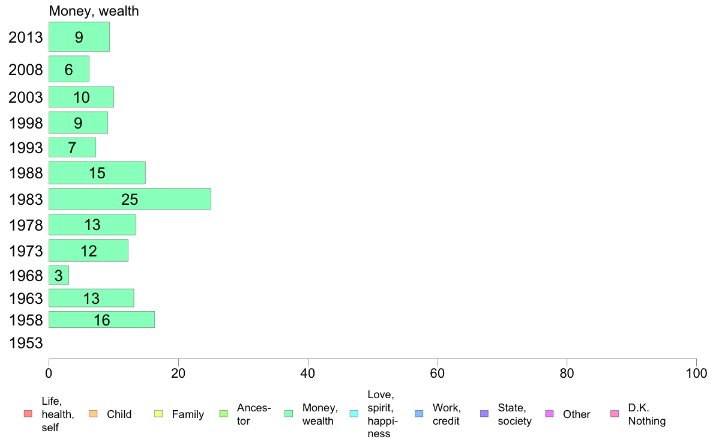Click the D.K. Nothing legend swatch

click(x=615, y=414)
